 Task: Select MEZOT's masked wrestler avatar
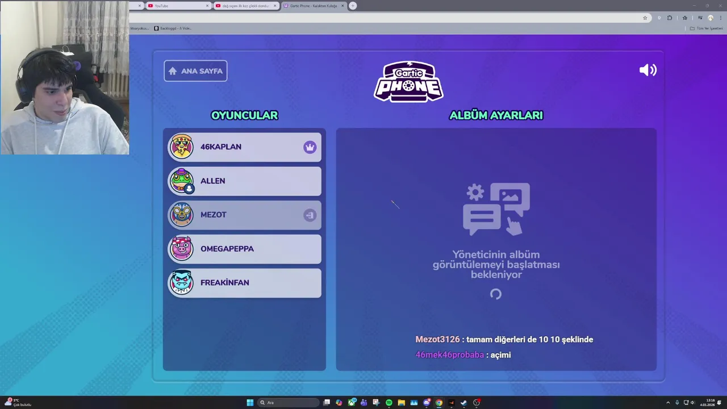point(182,215)
